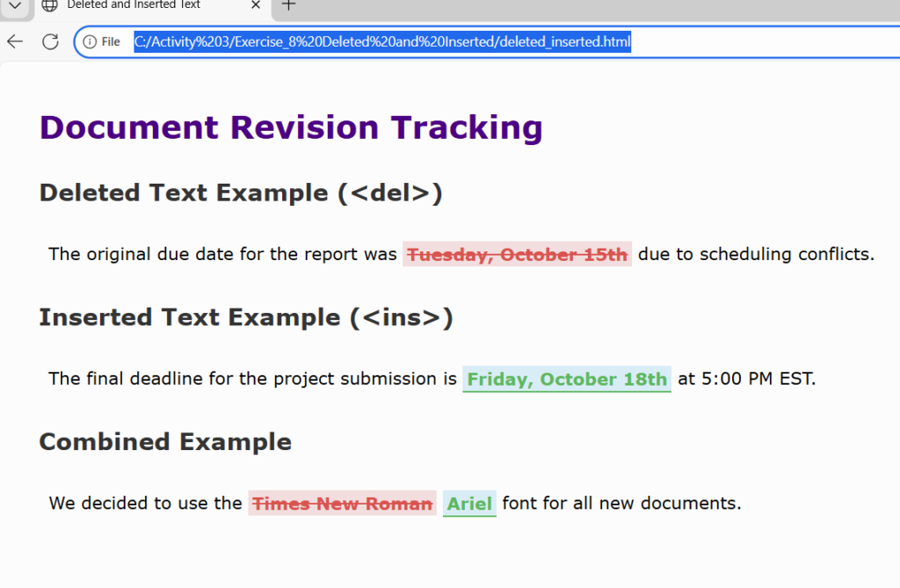Go back using the back arrow
This screenshot has width=900, height=588.
tap(15, 41)
